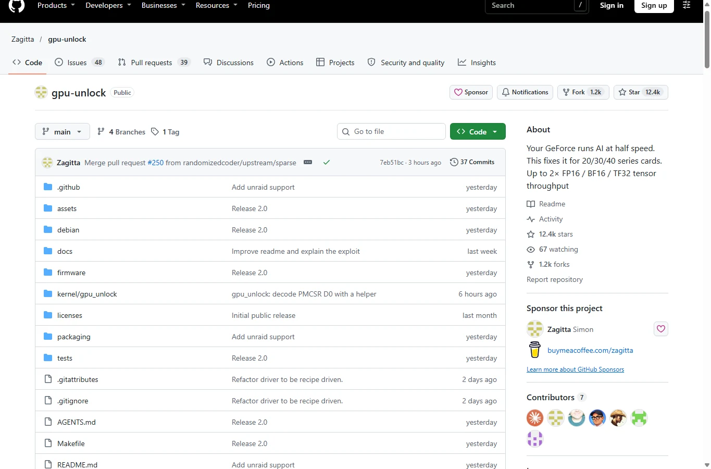Open the Discussions tab

click(229, 63)
